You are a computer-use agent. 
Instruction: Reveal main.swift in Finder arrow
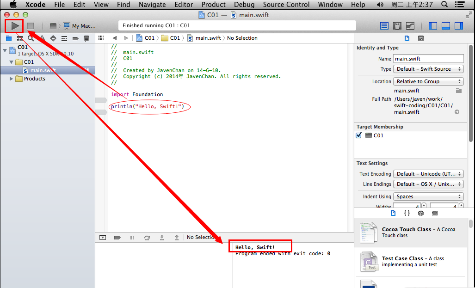(457, 112)
